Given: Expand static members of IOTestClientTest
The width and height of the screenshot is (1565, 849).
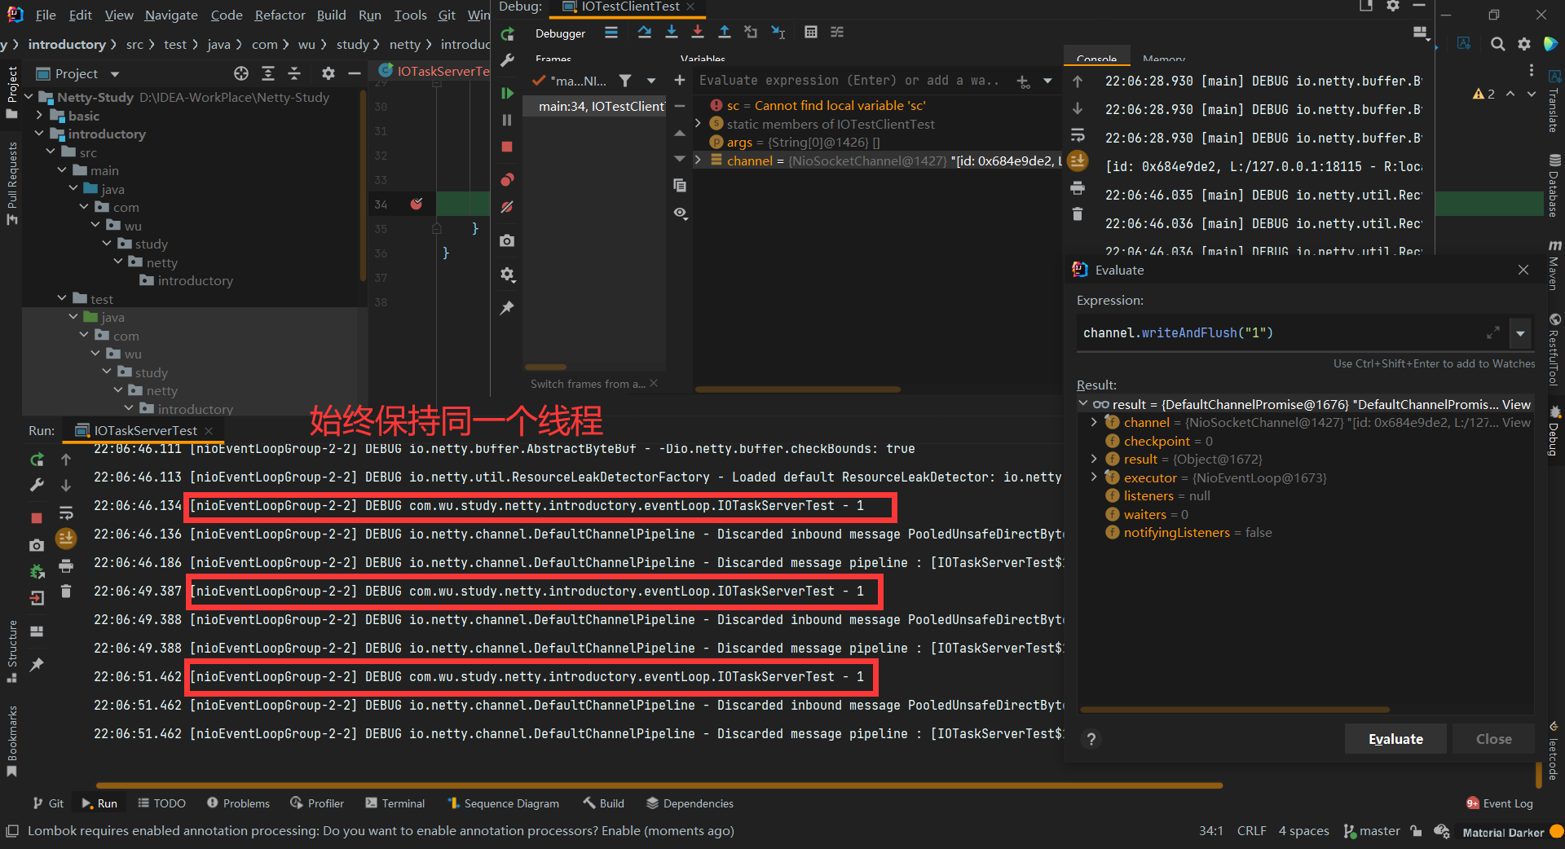Looking at the screenshot, I should [699, 124].
